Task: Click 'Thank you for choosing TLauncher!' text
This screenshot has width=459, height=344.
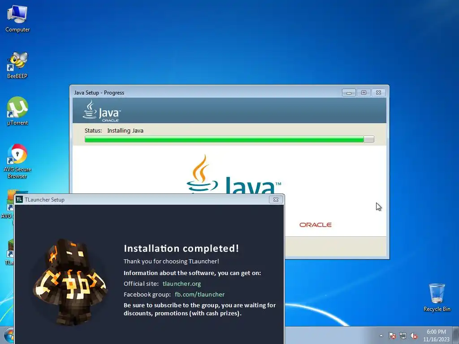Action: click(171, 261)
